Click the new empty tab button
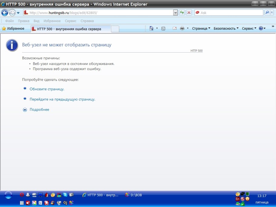276x207 pixels. (115, 29)
